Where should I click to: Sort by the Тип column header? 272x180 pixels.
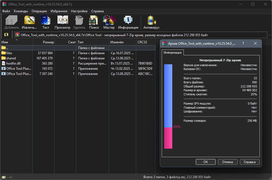(93, 42)
